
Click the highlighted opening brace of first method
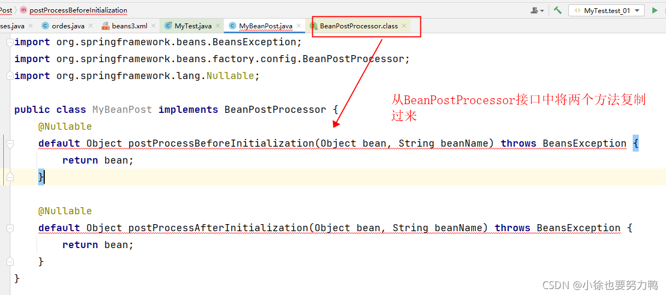point(635,143)
